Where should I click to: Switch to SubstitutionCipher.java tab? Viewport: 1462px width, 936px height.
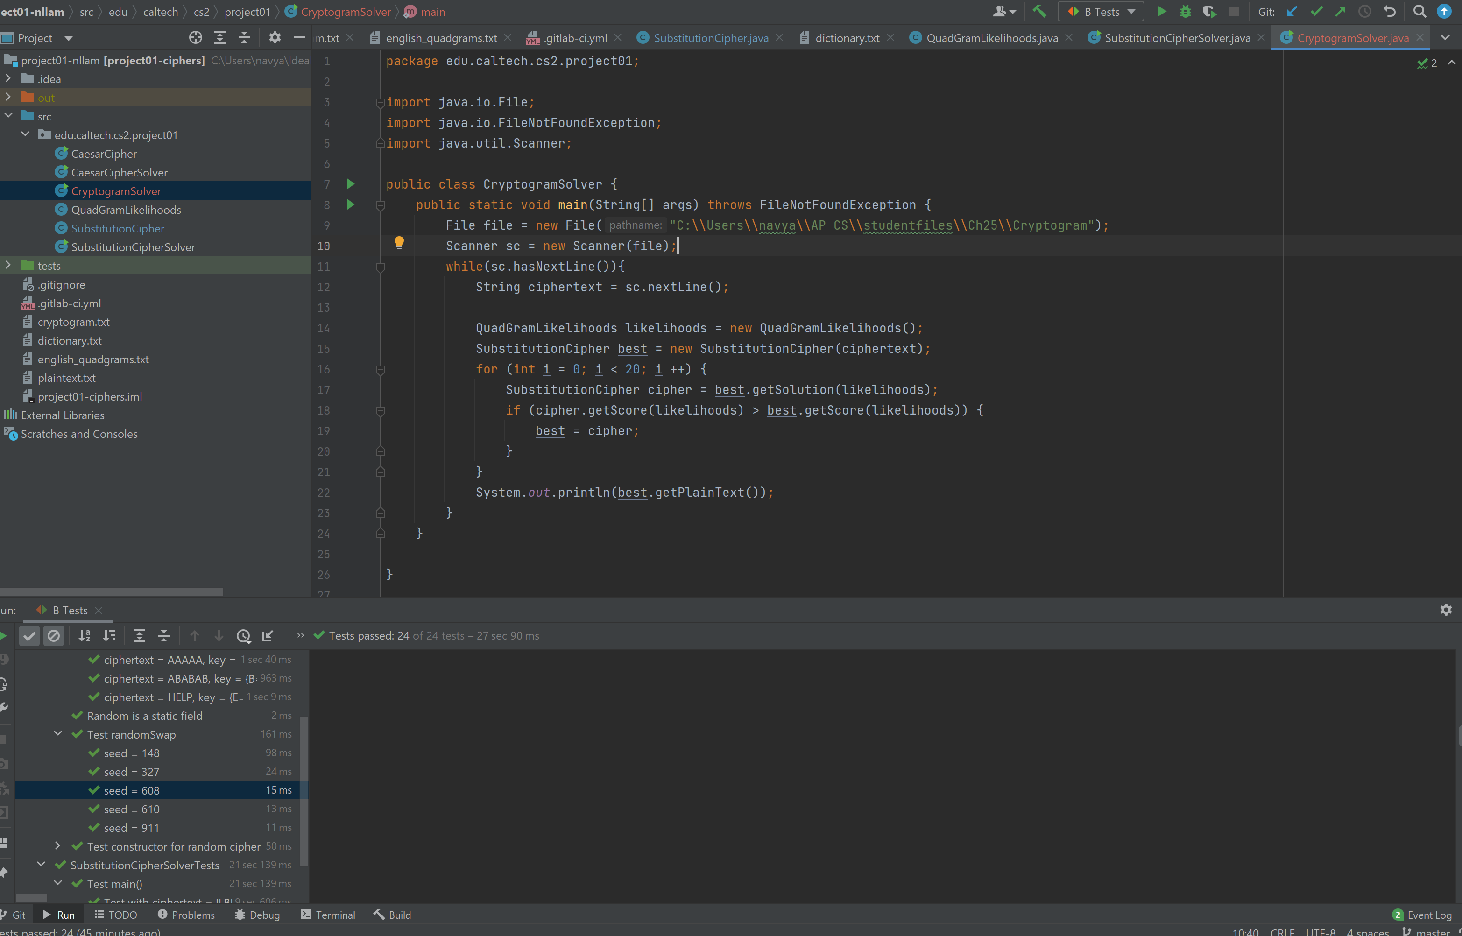point(710,38)
